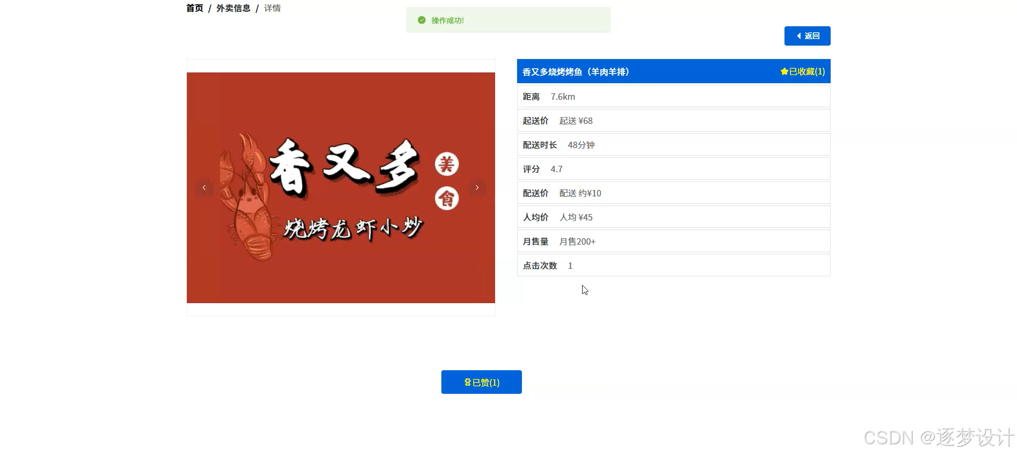Go to the 外卖信息 breadcrumb link

coord(233,8)
